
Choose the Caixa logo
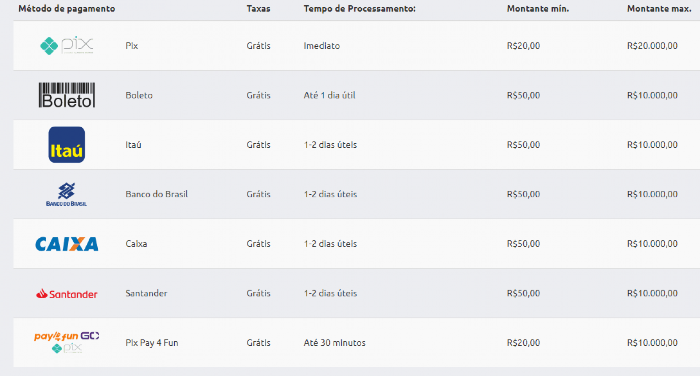tap(67, 244)
